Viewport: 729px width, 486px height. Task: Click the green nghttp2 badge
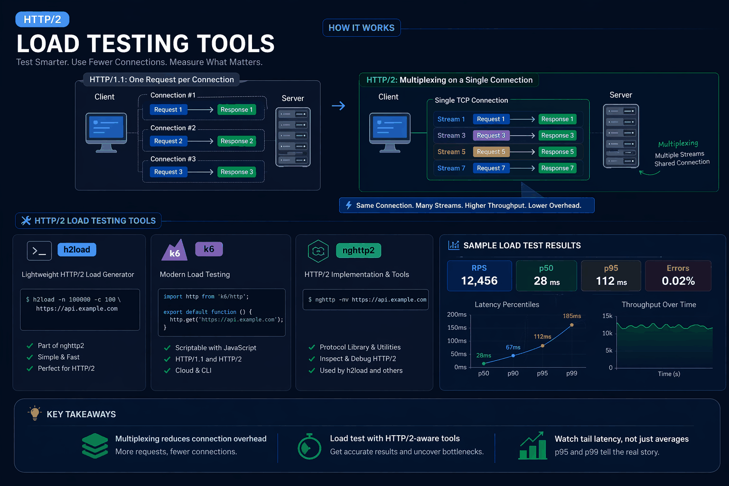358,250
